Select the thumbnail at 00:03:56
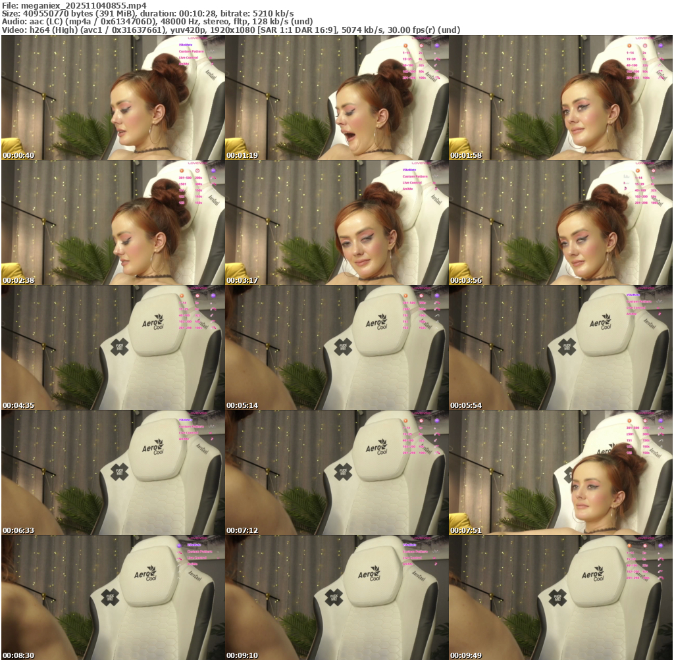674x660 pixels. tap(561, 222)
